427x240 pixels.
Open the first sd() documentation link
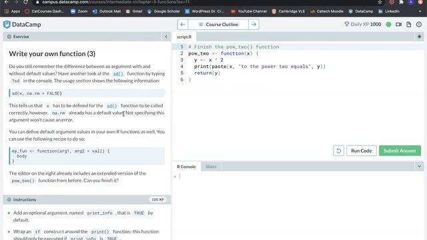pyautogui.click(x=118, y=74)
